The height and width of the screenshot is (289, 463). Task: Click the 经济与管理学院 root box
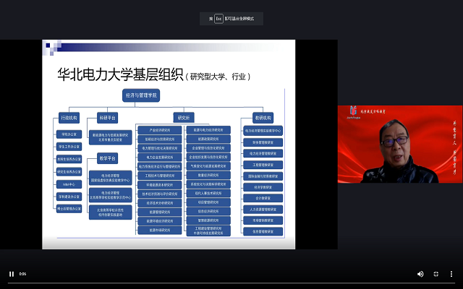click(x=141, y=95)
